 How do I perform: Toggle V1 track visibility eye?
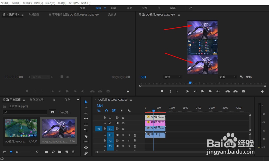click(x=123, y=129)
